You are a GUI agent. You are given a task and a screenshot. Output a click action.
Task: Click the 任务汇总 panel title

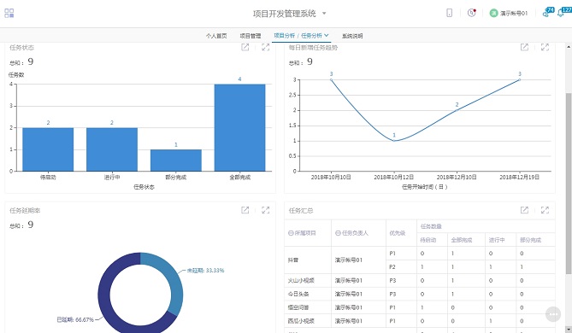pyautogui.click(x=301, y=211)
